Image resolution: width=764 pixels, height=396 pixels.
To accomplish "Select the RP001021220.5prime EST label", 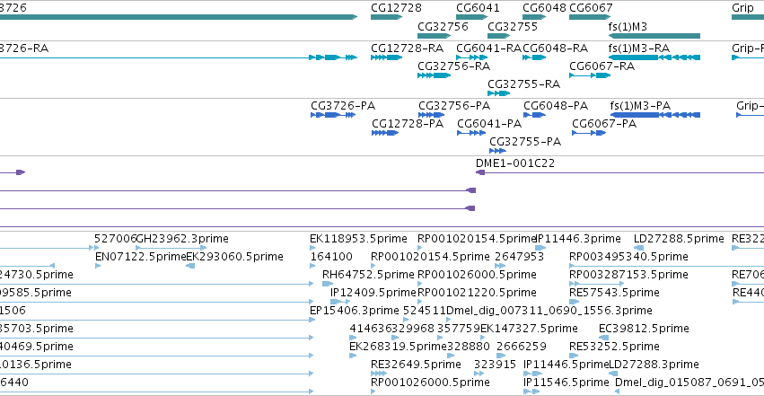I will pos(477,293).
